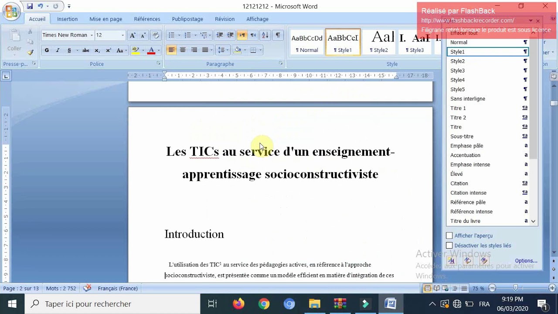Viewport: 558px width, 314px height.
Task: Enable the Afficher l'aperçu checkbox
Action: [x=449, y=235]
